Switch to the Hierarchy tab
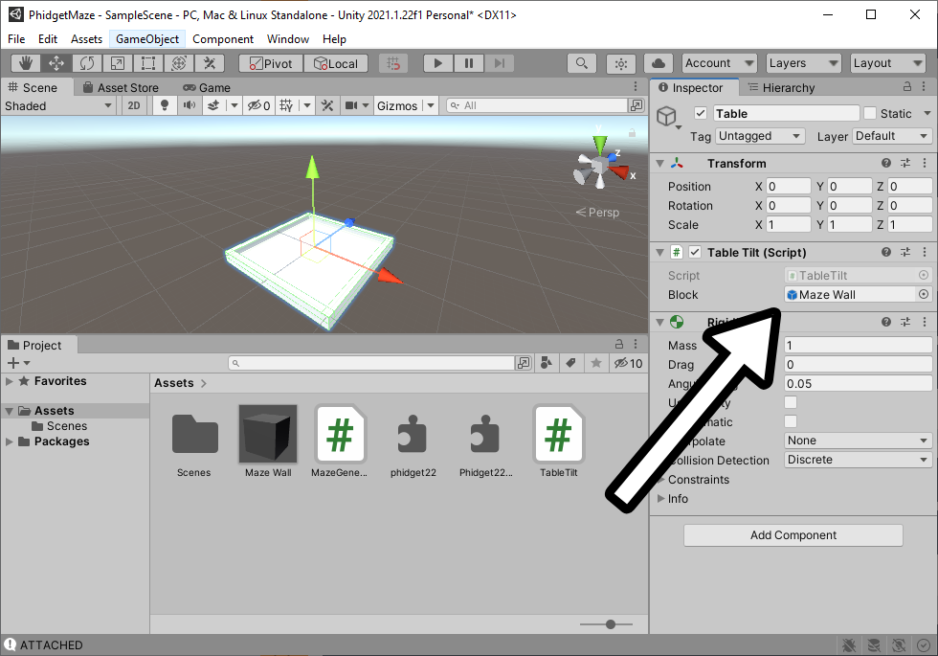 click(782, 87)
